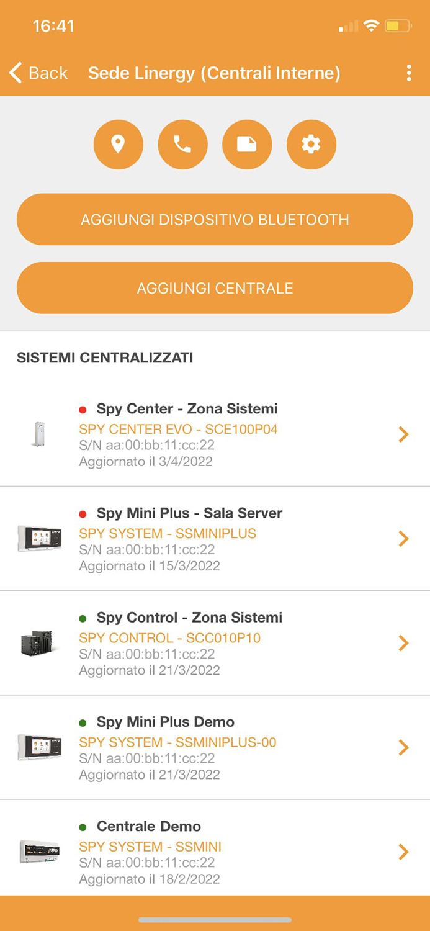
Task: Open the documents icon
Action: pyautogui.click(x=247, y=144)
